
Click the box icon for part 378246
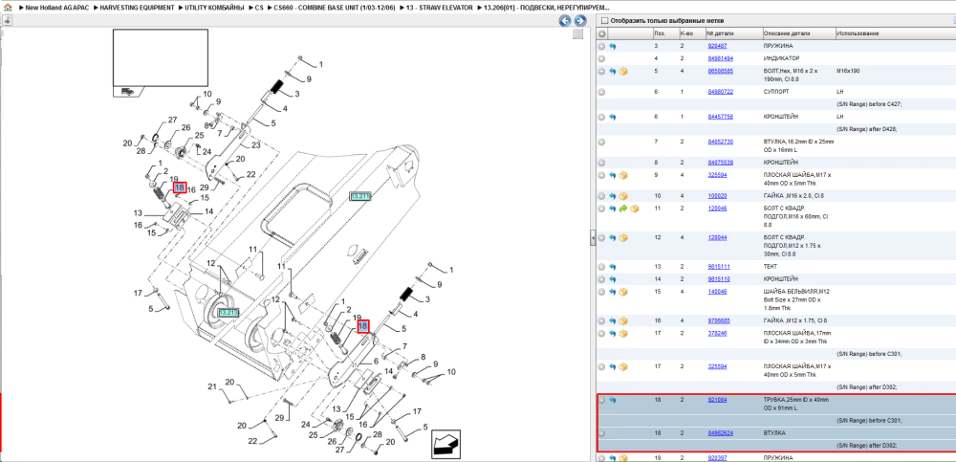(623, 333)
